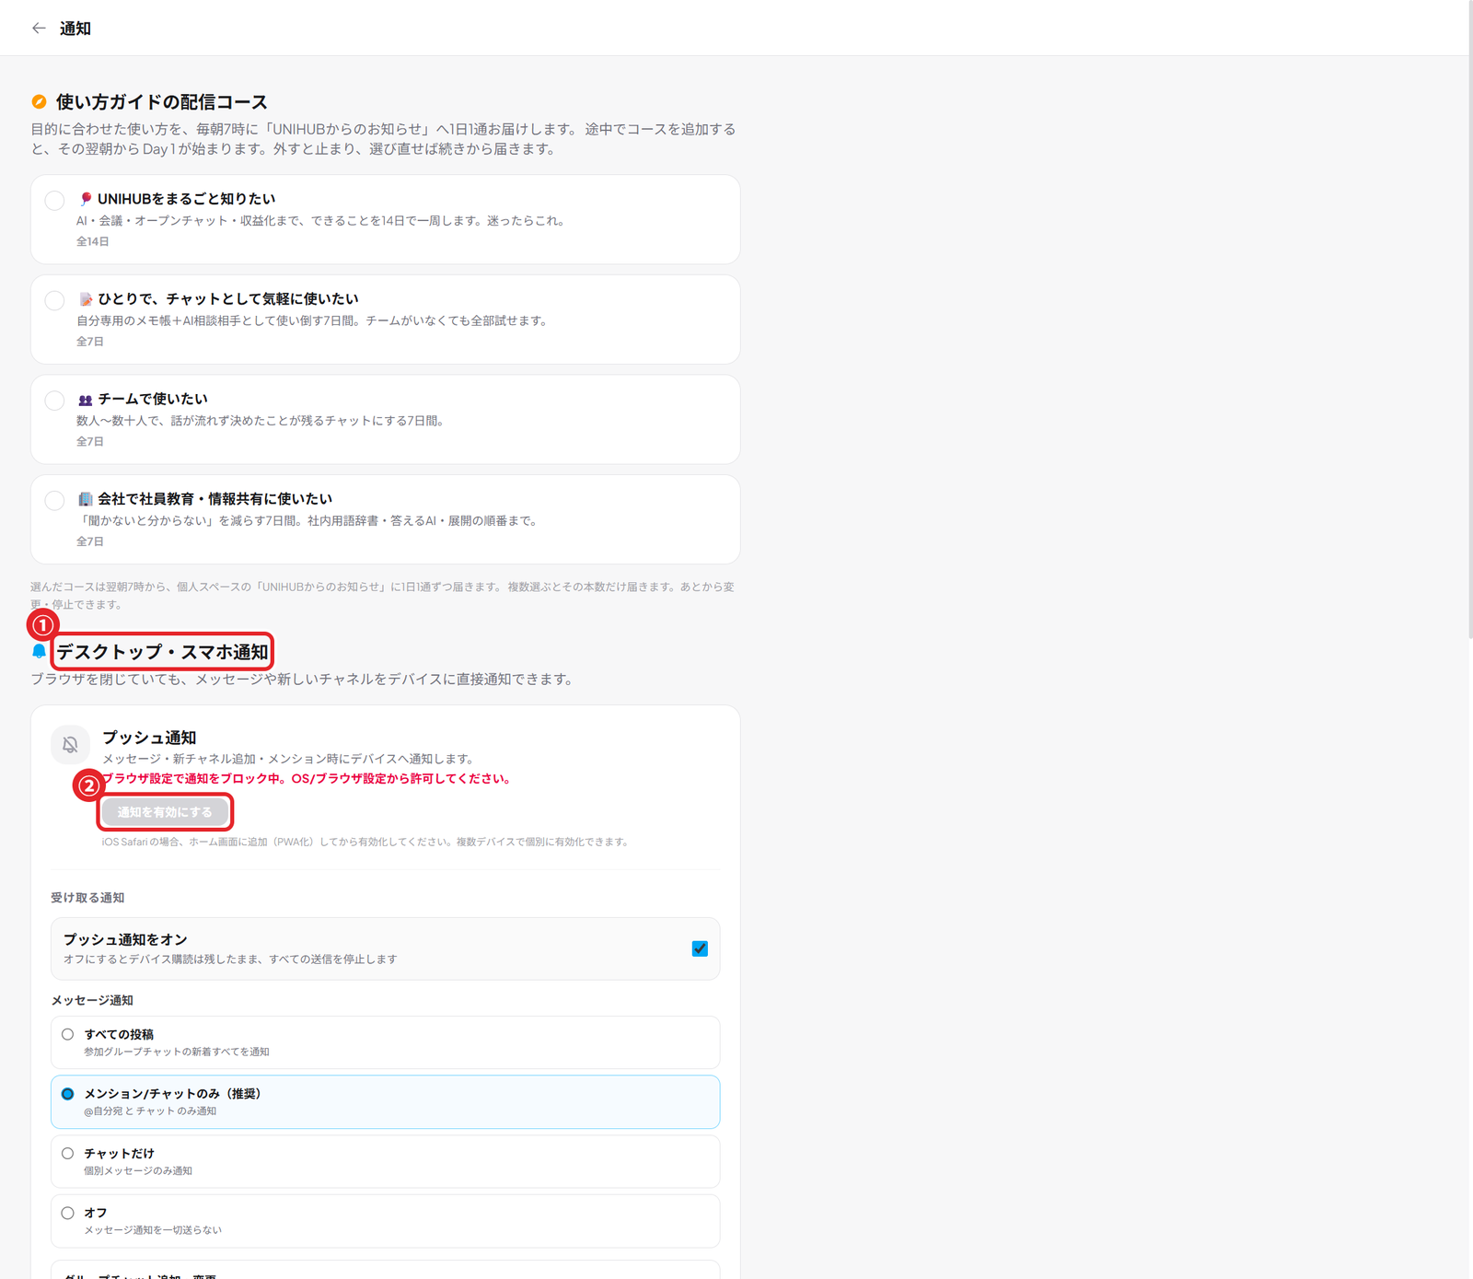The width and height of the screenshot is (1473, 1279).
Task: Click the pin emoji in UNIHUBをまるごと知りたい card
Action: [x=86, y=199]
